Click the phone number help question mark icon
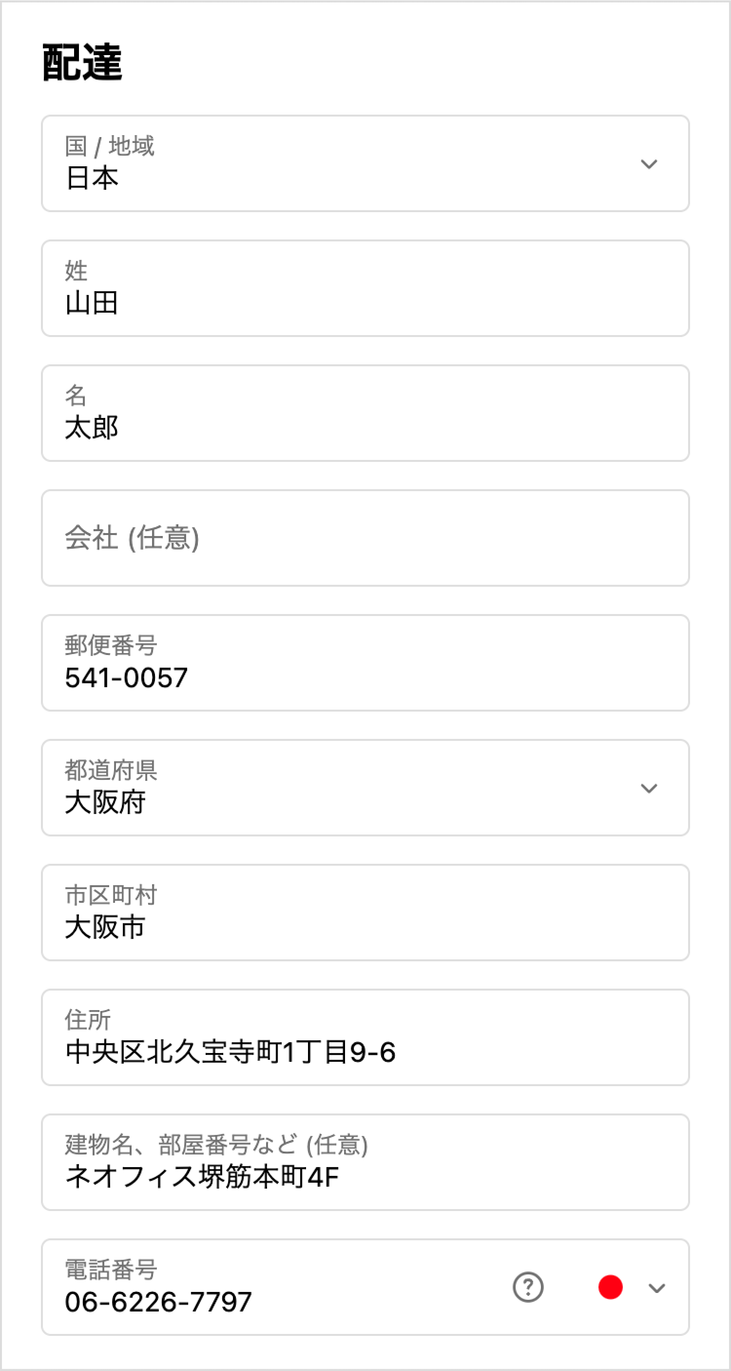 [x=528, y=1288]
